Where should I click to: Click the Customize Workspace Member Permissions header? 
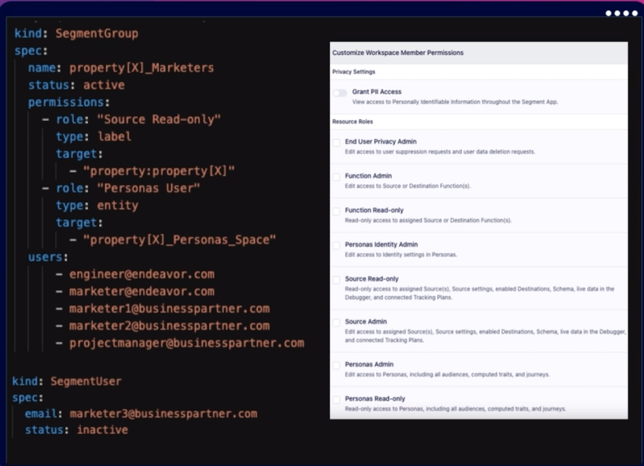coord(398,53)
